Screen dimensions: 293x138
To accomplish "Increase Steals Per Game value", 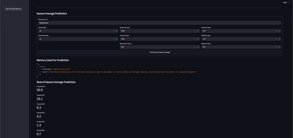I will (x=280, y=39).
